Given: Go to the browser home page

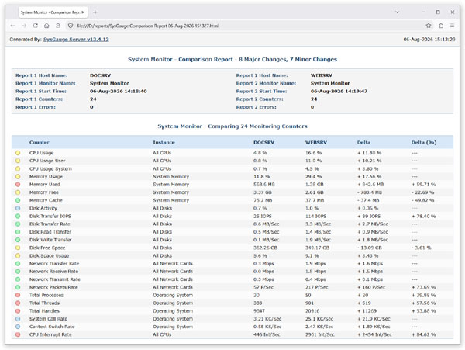Looking at the screenshot, I should tap(46, 26).
